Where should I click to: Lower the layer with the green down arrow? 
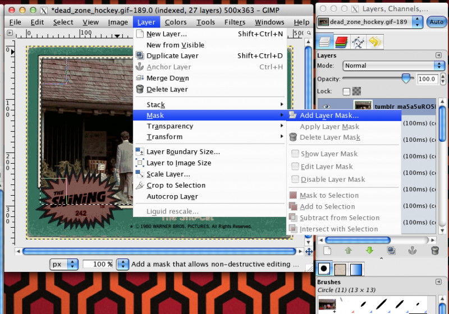click(x=370, y=251)
